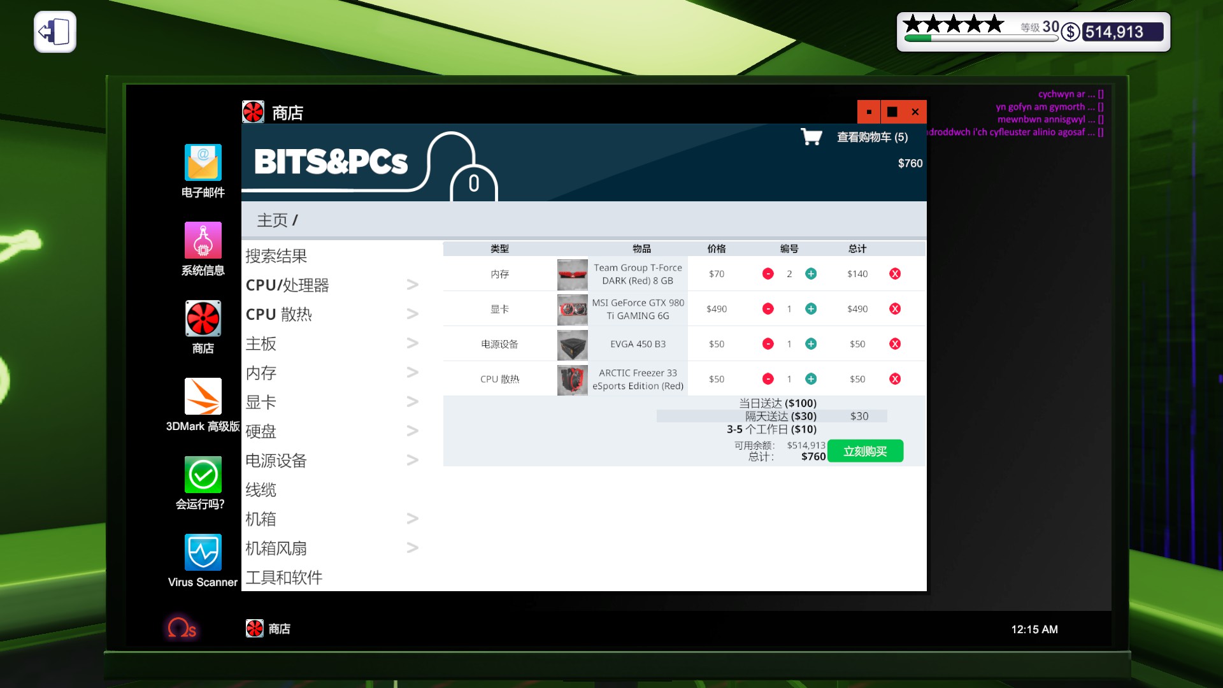Click the shopping cart icon
Viewport: 1223px width, 688px height.
(811, 136)
